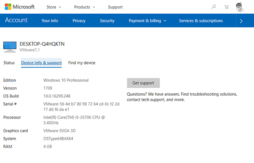Expand Payment & billing dropdown
This screenshot has height=163, width=254.
(x=147, y=21)
